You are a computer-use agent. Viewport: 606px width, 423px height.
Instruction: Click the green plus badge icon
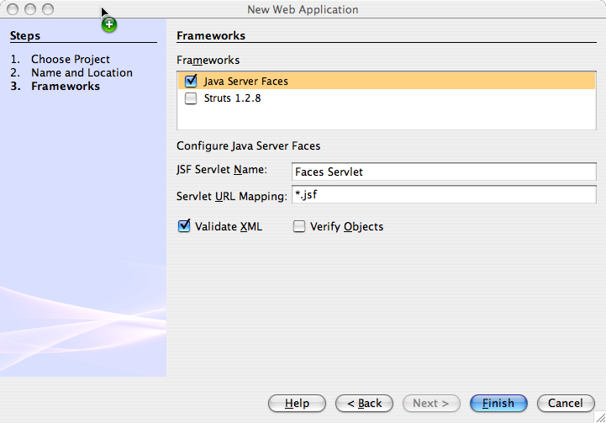click(x=109, y=24)
